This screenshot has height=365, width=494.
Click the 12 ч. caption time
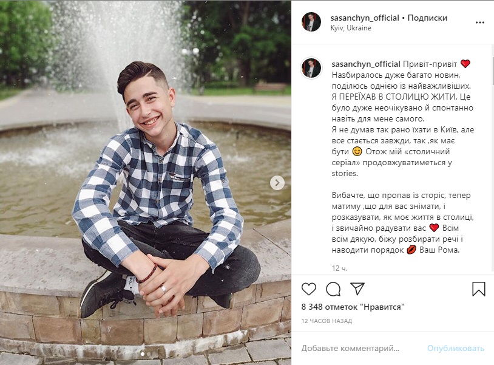339,268
